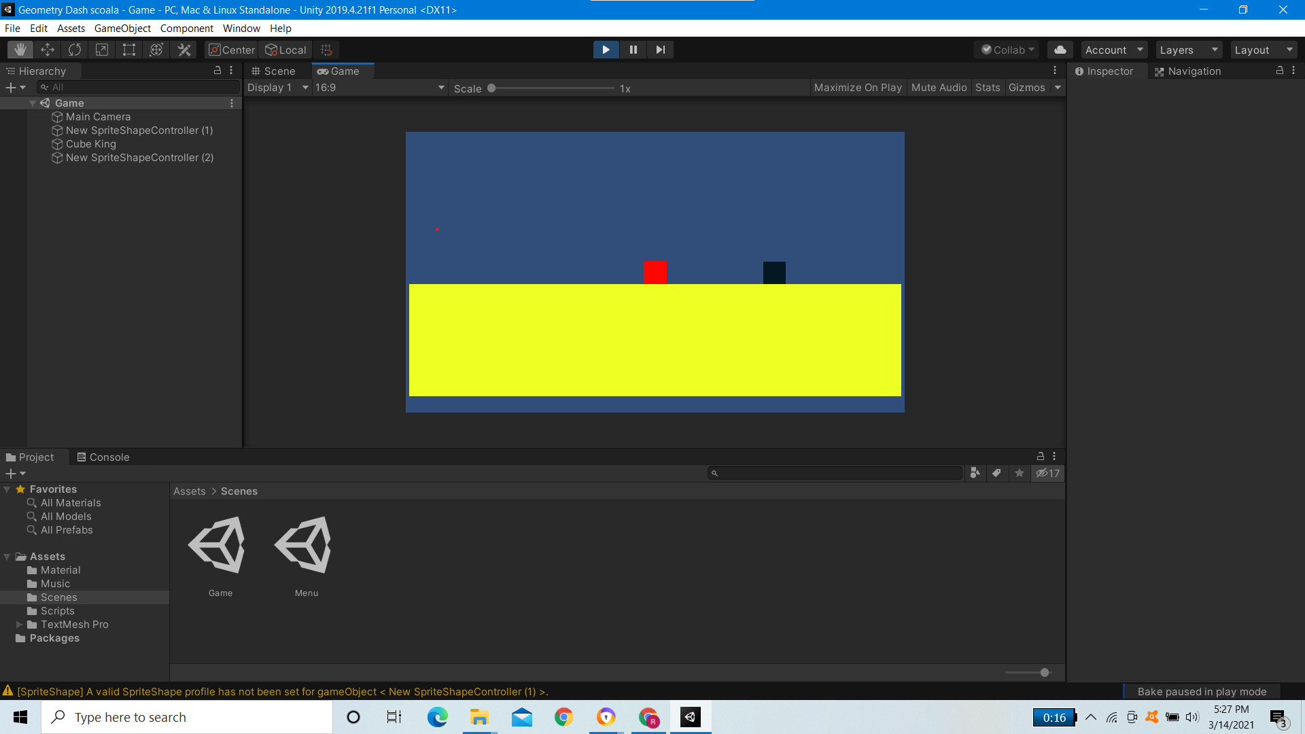1305x734 pixels.
Task: Select the Move tool
Action: tap(48, 50)
